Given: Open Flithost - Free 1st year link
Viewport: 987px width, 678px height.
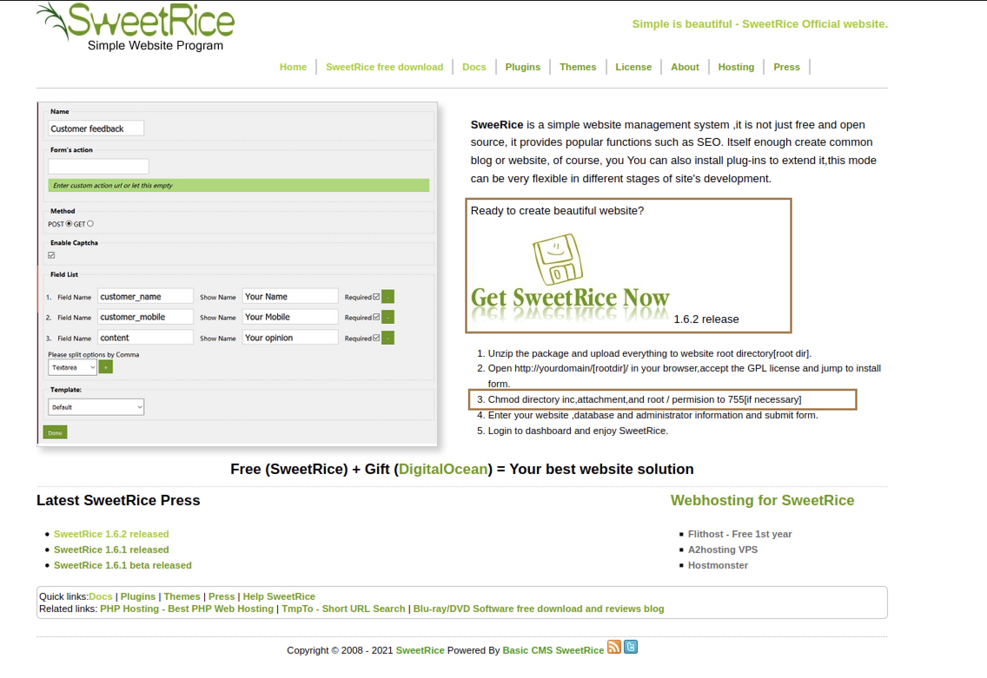Looking at the screenshot, I should tap(740, 534).
